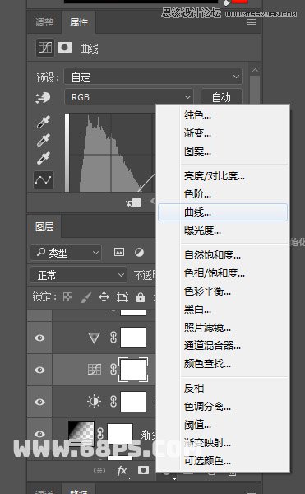Toggle visibility of the gradient layer
The height and width of the screenshot is (494, 305).
pyautogui.click(x=39, y=434)
